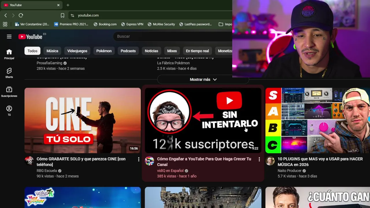Viewport: 370px width, 208px height.
Task: Select the Todos filter chip
Action: point(32,51)
